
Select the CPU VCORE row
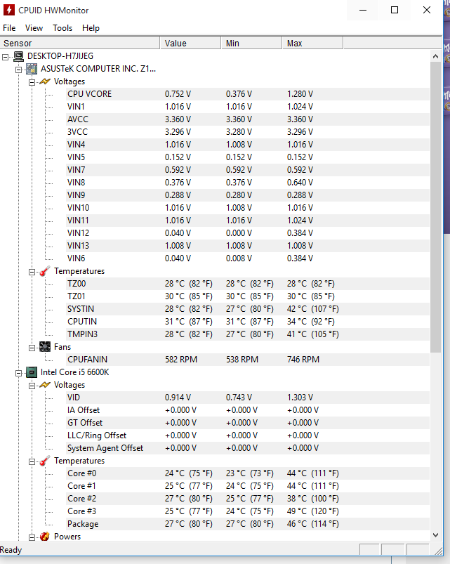point(248,94)
